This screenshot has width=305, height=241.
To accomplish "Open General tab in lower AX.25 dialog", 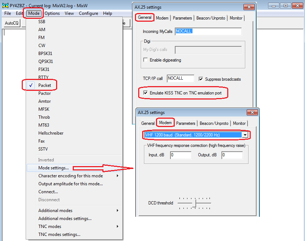I will (148, 123).
